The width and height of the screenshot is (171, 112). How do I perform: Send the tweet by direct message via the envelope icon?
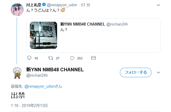(94, 58)
